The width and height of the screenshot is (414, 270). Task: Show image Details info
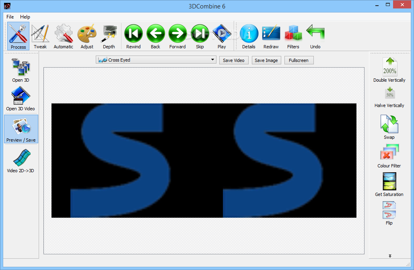pos(249,36)
